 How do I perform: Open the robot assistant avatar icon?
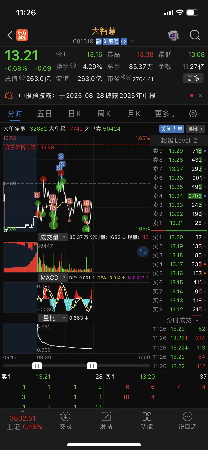tap(173, 35)
